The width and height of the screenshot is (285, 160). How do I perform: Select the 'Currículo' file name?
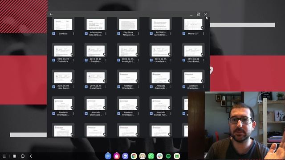[x=63, y=34]
